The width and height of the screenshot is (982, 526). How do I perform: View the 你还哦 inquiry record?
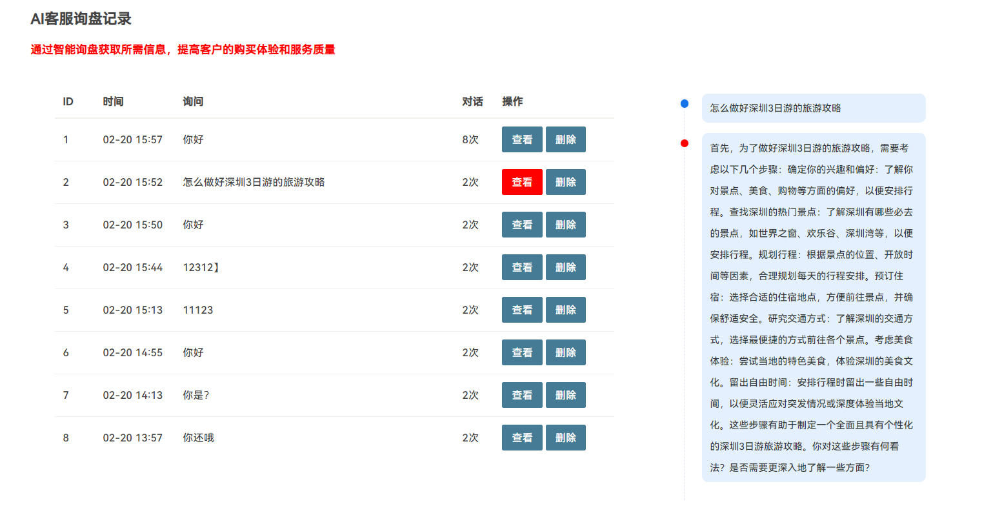tap(521, 438)
